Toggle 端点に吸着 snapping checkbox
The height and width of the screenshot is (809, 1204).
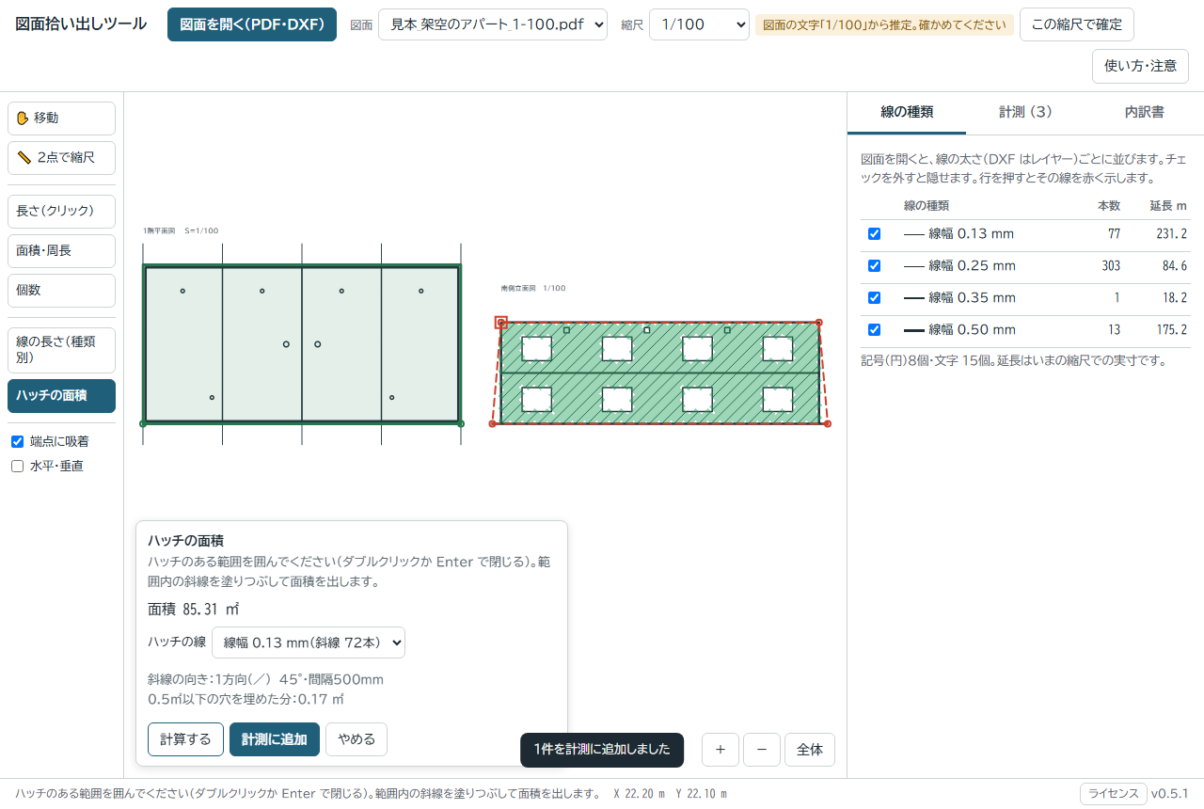17,441
